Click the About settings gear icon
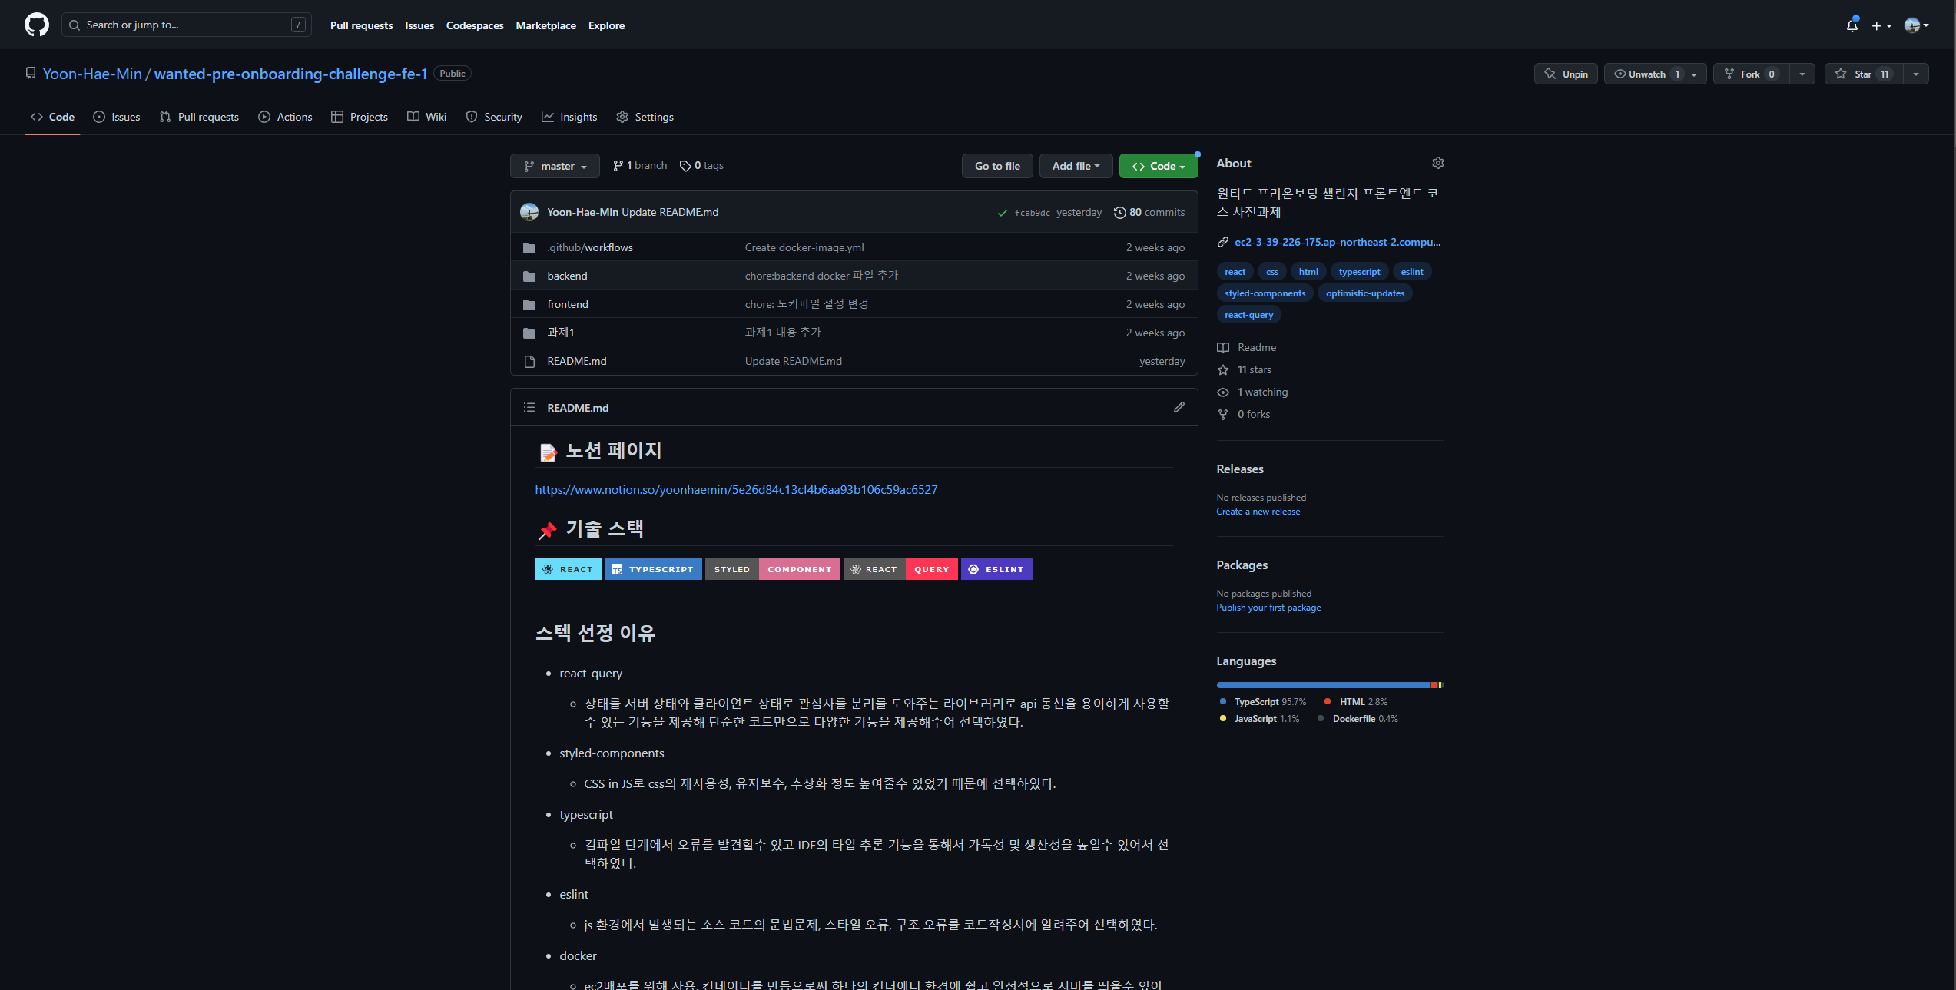Image resolution: width=1956 pixels, height=990 pixels. pyautogui.click(x=1437, y=163)
